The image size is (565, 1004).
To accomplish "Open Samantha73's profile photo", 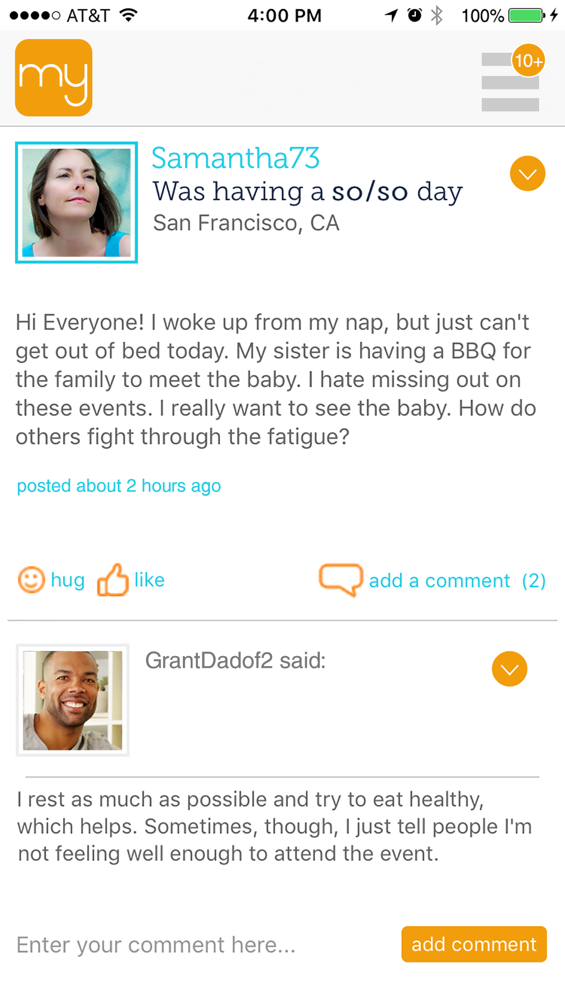I will (x=76, y=202).
